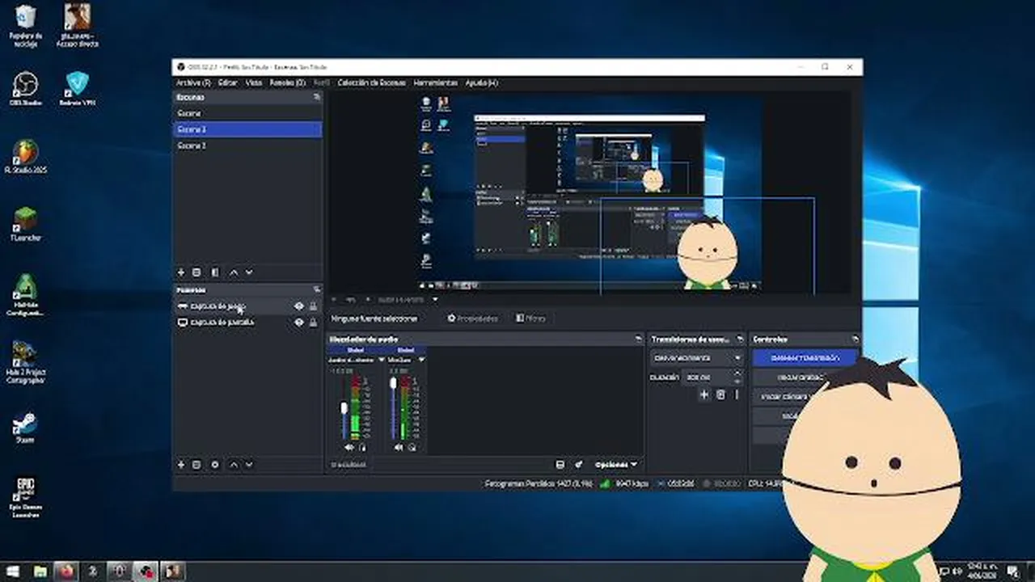Move the selected scene down
The image size is (1035, 582).
click(249, 273)
